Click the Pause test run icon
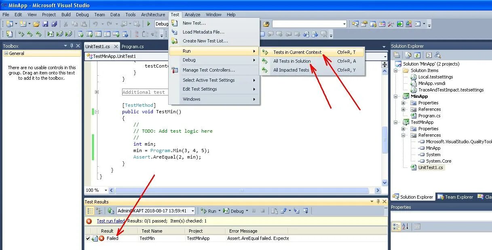The image size is (492, 250). coord(254,211)
